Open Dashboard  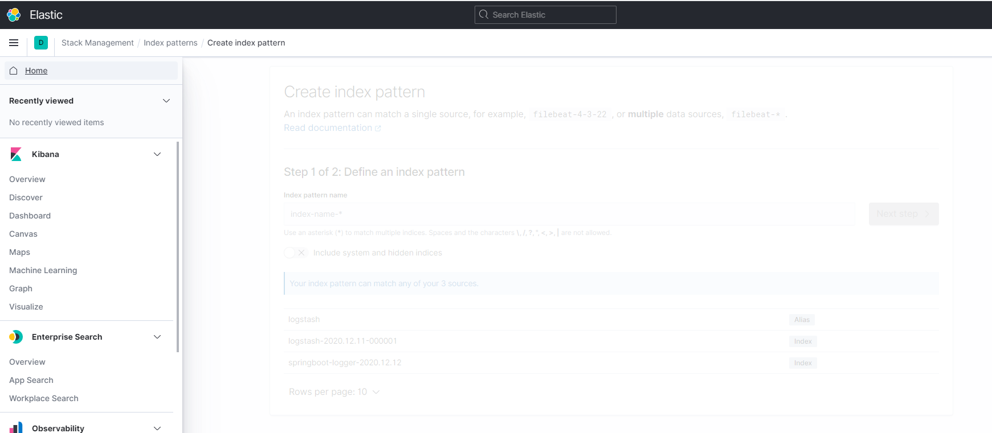pyautogui.click(x=30, y=216)
